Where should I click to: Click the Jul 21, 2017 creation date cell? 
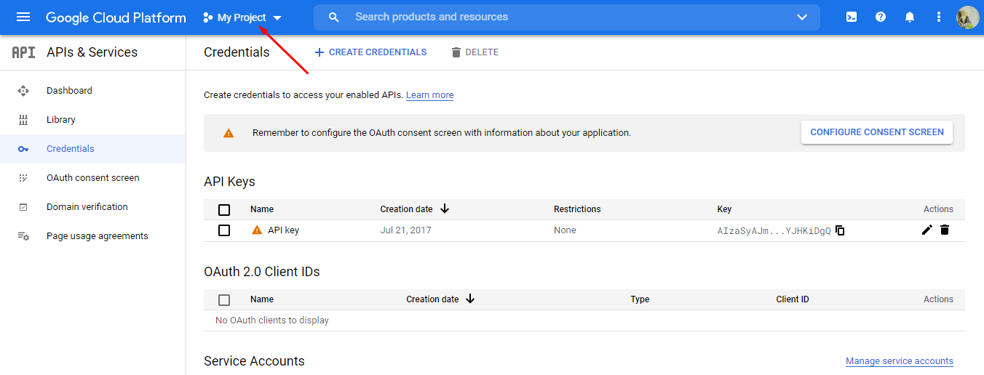[x=405, y=230]
